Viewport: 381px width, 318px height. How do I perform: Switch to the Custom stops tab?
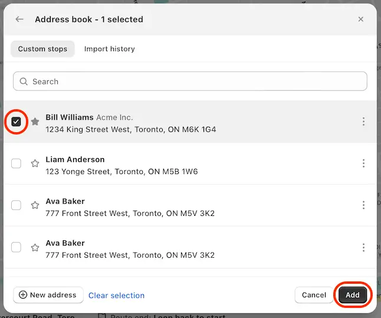pos(42,49)
